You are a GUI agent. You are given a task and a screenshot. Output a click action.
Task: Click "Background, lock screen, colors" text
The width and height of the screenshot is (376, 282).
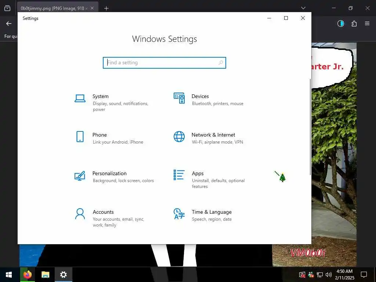[x=123, y=181]
